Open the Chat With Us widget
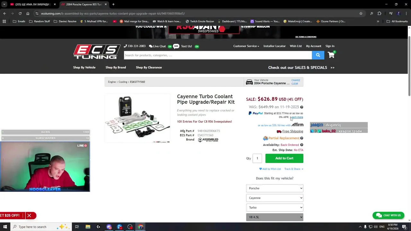Viewport: 411px width, 231px height. [388, 215]
